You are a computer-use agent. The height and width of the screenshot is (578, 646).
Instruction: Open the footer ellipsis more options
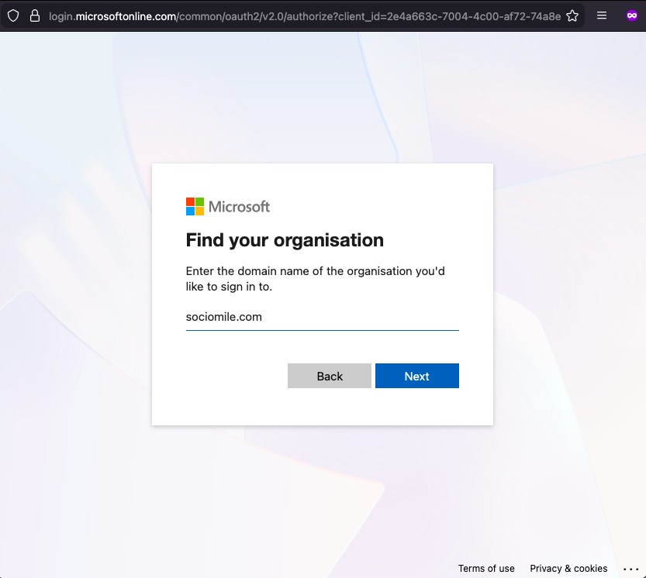pyautogui.click(x=630, y=569)
